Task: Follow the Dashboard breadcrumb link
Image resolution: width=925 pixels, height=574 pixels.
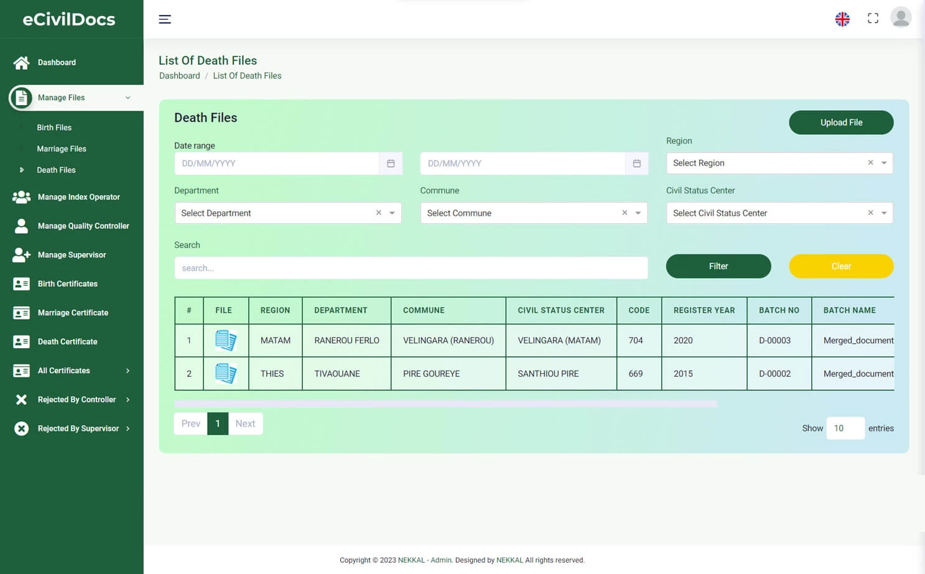Action: pos(179,75)
